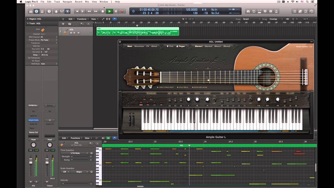Viewport: 334px width, 188px height.
Task: Open the Library panel icon
Action: [31, 11]
